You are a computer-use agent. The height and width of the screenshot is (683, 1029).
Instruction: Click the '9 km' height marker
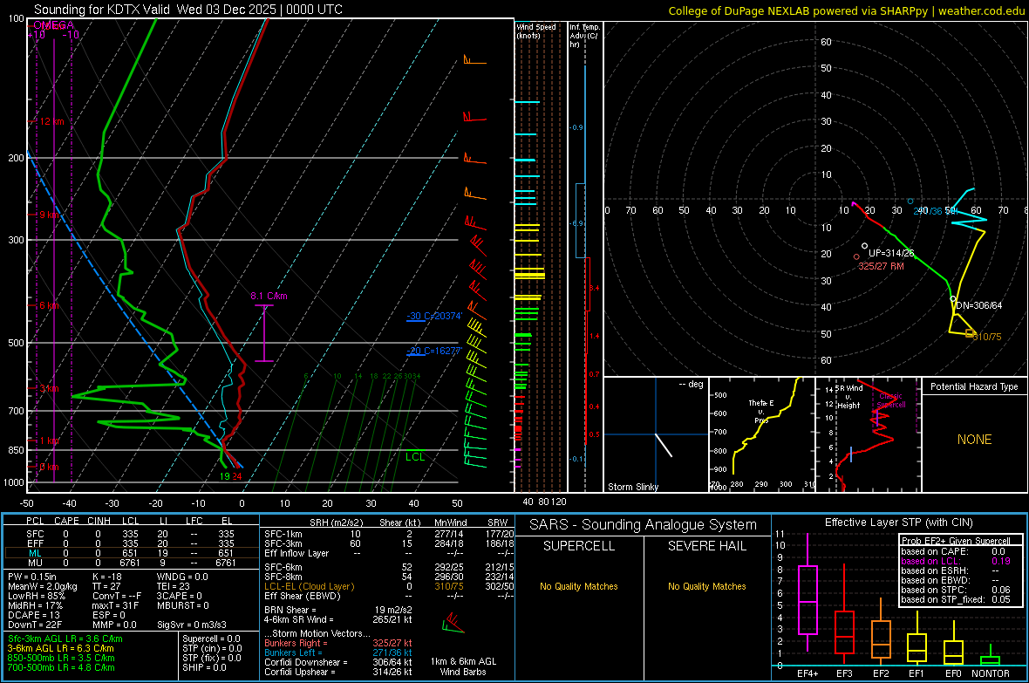[x=49, y=215]
